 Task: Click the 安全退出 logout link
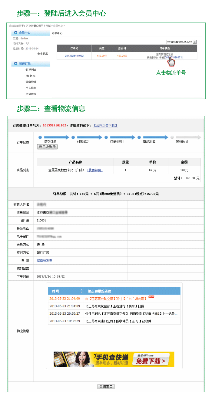click(x=42, y=54)
